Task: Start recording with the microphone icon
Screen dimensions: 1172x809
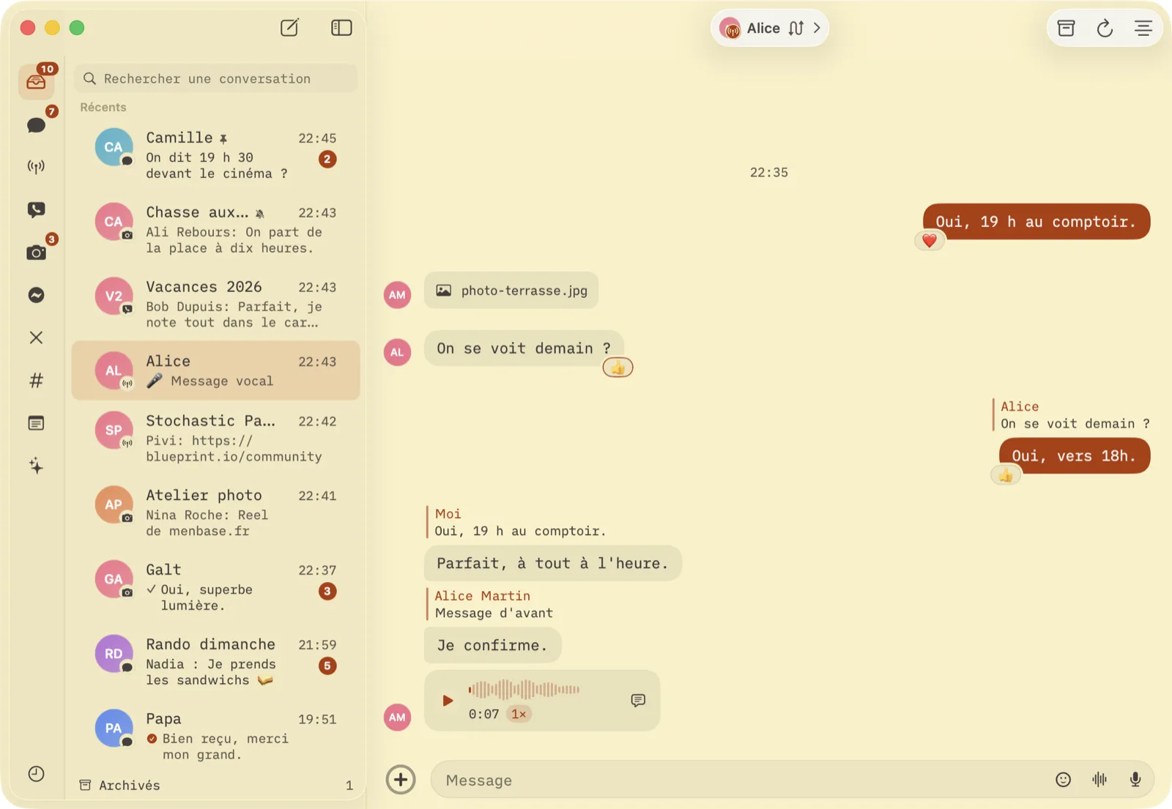Action: click(1135, 780)
